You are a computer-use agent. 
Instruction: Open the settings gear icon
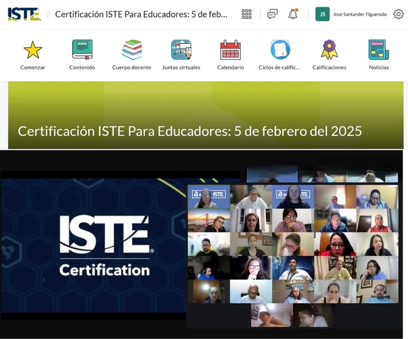coord(398,14)
